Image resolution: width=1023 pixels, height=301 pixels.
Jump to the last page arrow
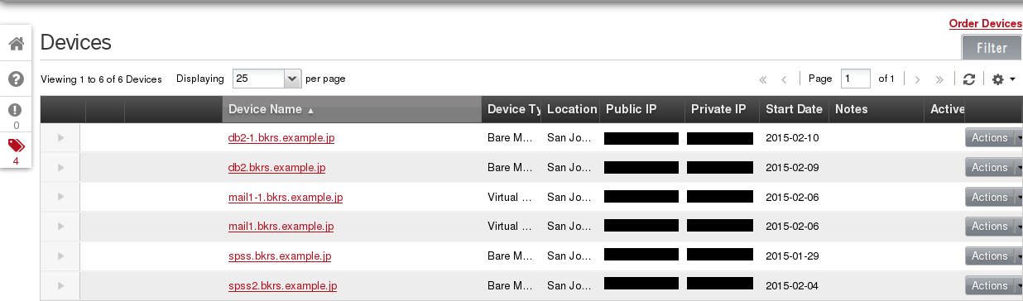[939, 79]
